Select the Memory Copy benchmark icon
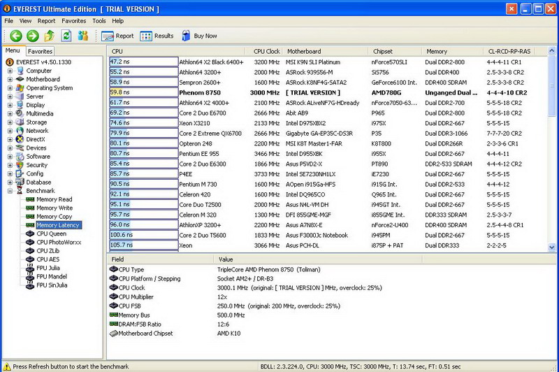This screenshot has height=372, width=559. tap(30, 217)
